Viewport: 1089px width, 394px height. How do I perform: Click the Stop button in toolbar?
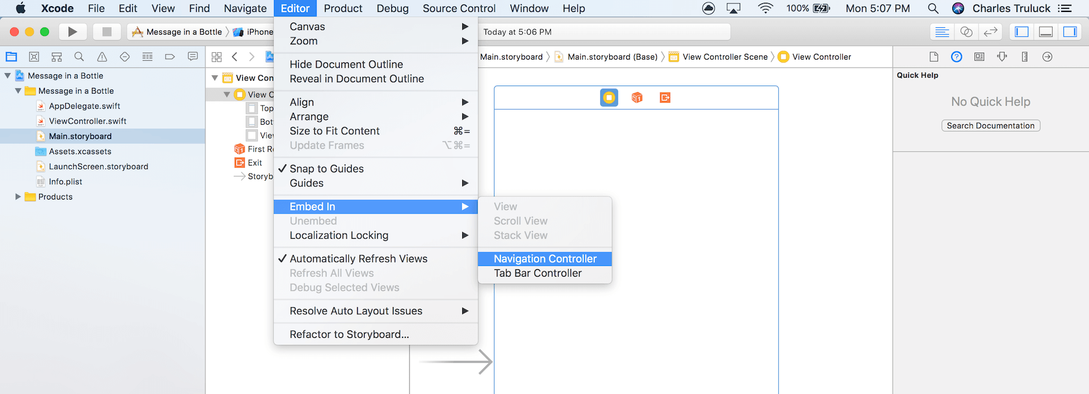(106, 32)
